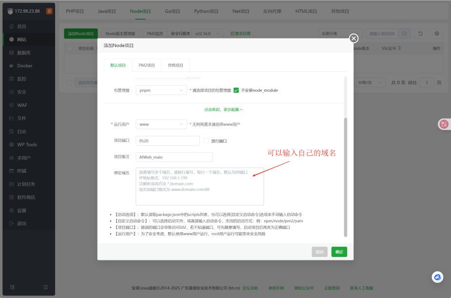Sort by SSL证书 column arrows
This screenshot has width=451, height=298.
[x=399, y=48]
